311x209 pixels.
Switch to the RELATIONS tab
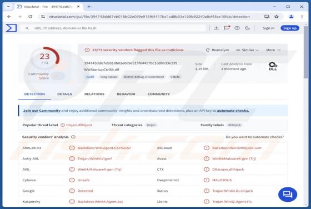pos(94,94)
